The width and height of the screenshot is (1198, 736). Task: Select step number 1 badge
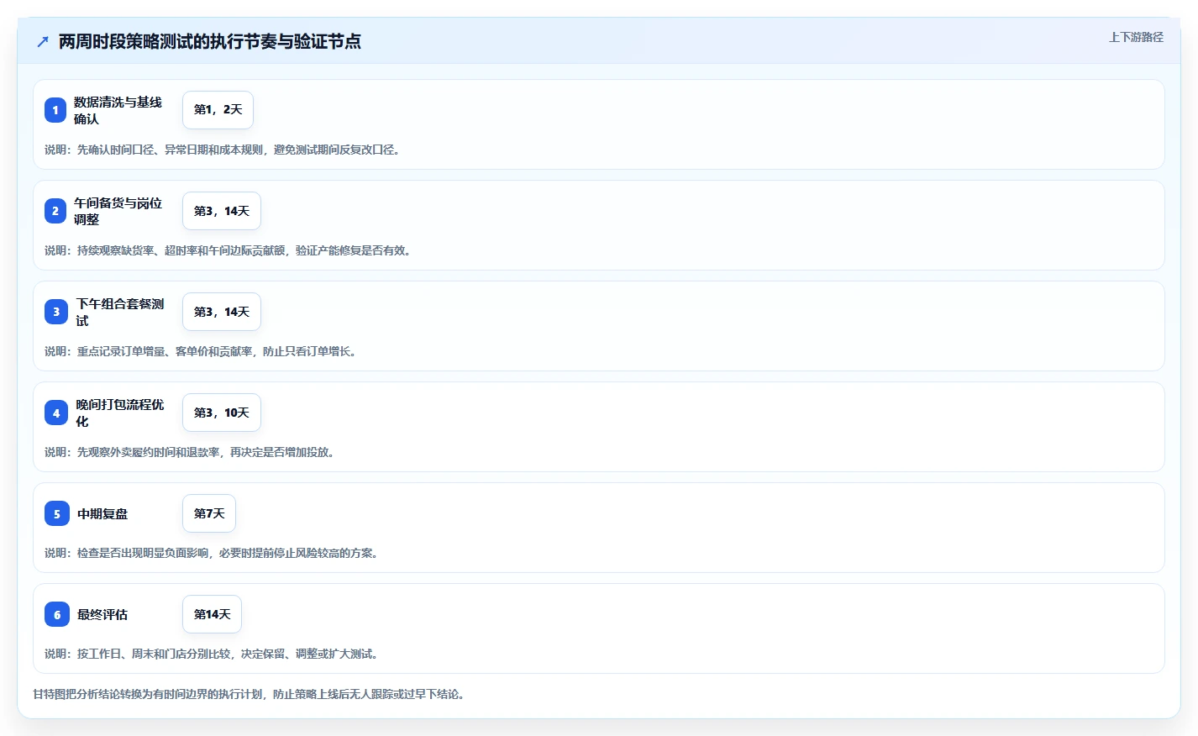pyautogui.click(x=55, y=110)
